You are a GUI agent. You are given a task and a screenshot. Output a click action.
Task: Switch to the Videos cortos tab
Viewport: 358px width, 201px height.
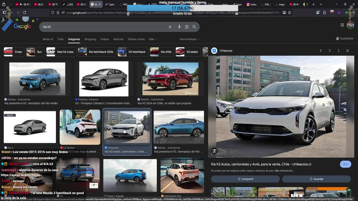coord(136,39)
